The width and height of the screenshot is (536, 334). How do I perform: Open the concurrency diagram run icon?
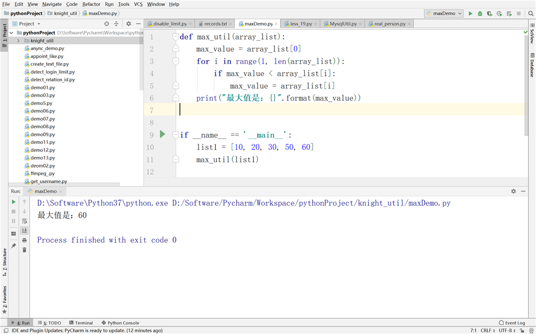509,14
